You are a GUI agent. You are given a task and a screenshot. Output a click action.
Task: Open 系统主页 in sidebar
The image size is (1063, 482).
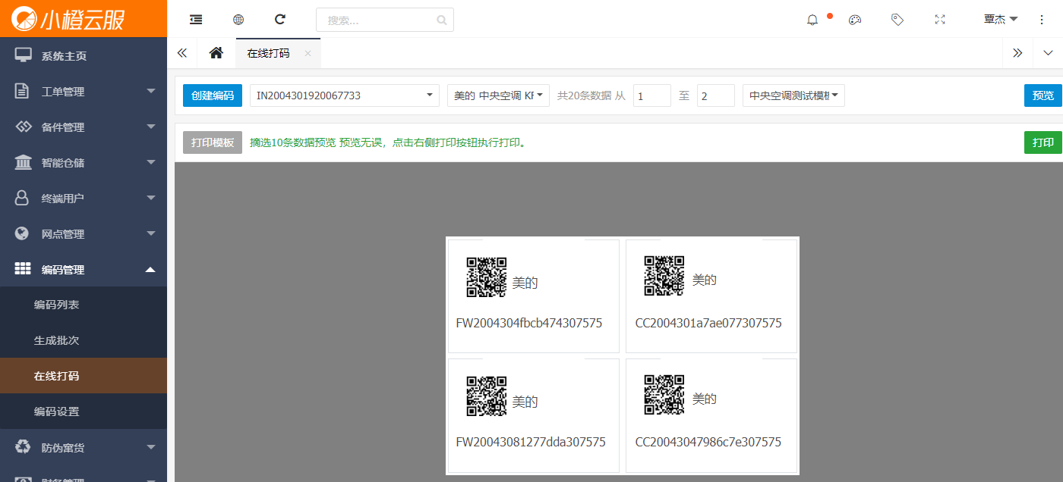click(x=84, y=55)
